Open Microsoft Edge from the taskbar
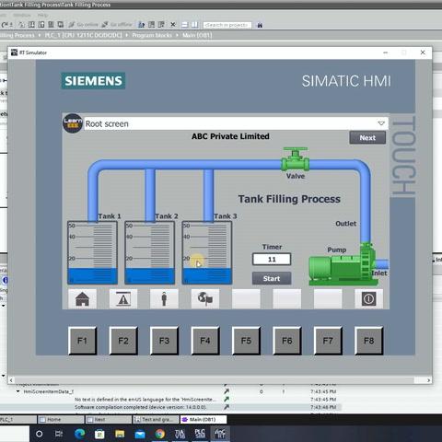Image resolution: width=442 pixels, height=442 pixels. tap(80, 434)
